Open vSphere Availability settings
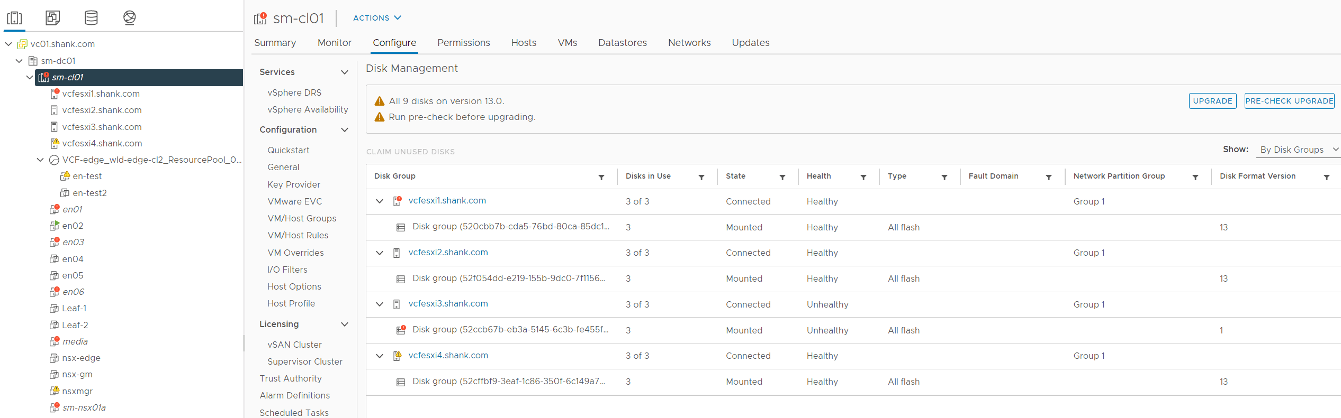The height and width of the screenshot is (418, 1341). click(x=308, y=109)
